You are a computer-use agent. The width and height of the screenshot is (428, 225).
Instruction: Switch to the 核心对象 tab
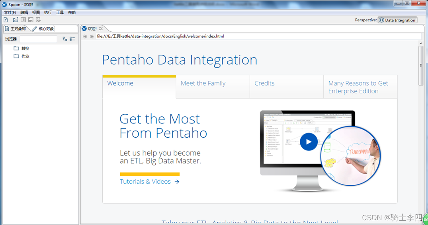[x=43, y=29]
